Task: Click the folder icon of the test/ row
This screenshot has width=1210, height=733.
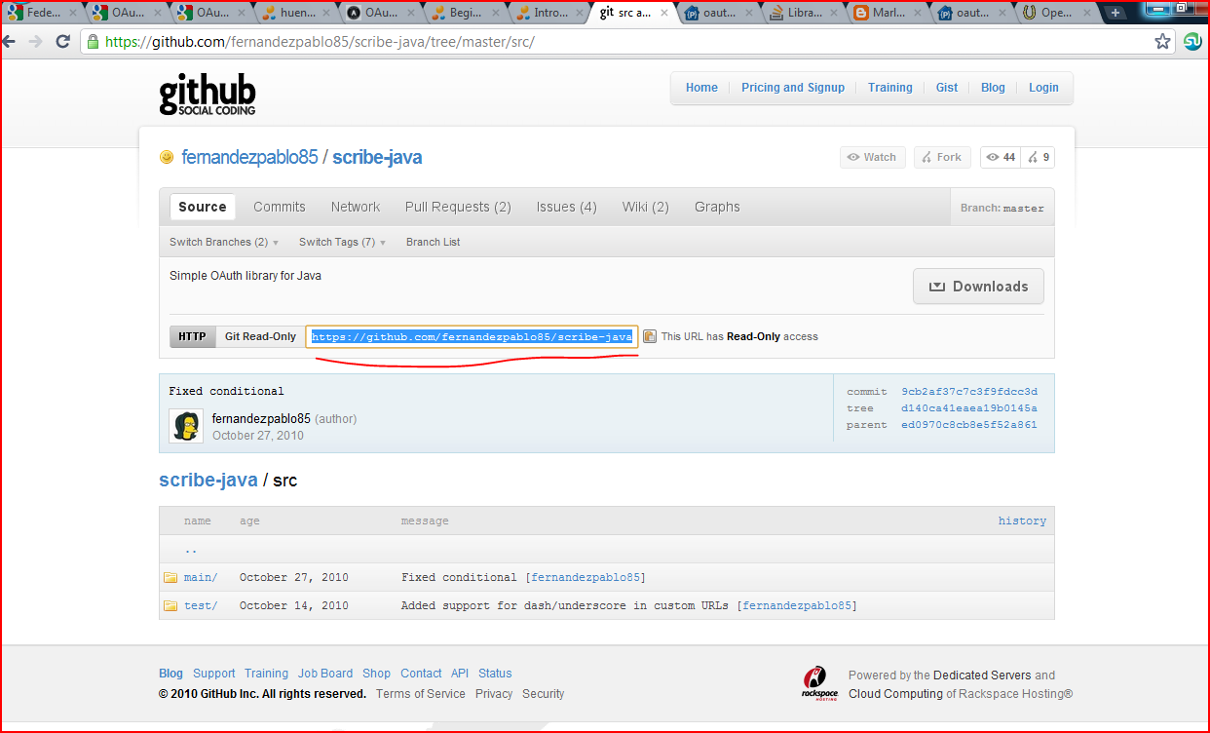Action: click(170, 605)
